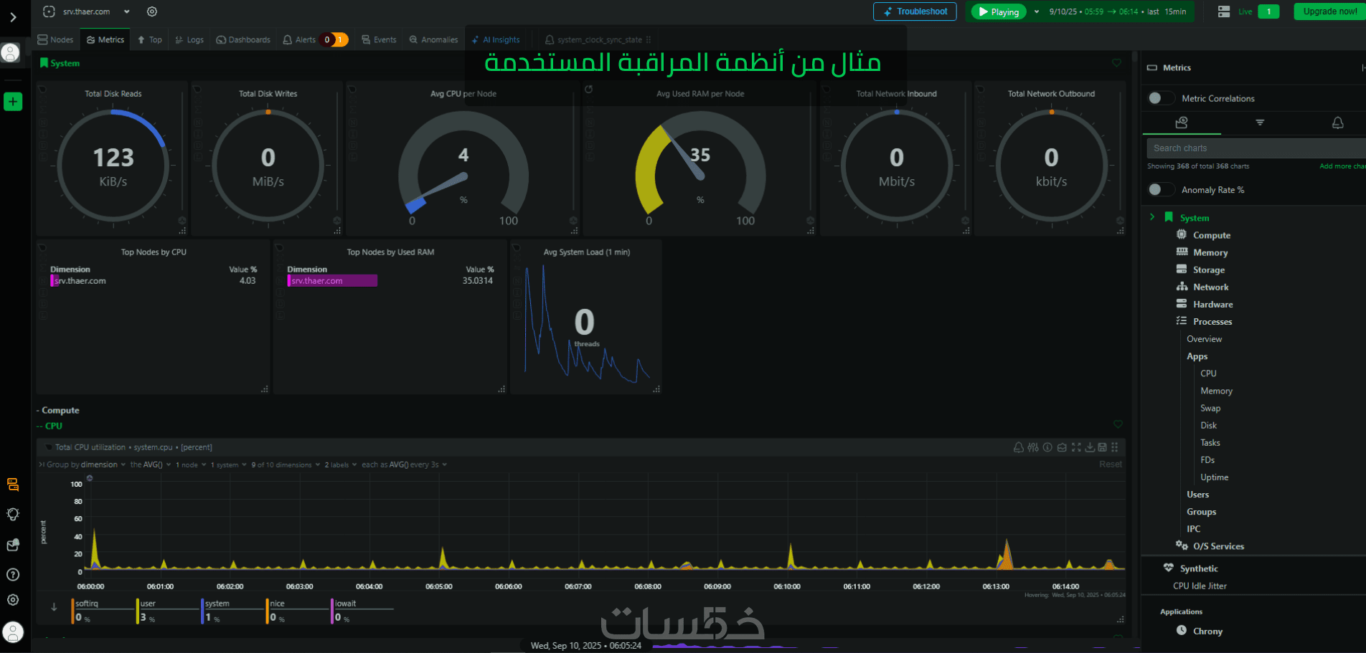Image resolution: width=1366 pixels, height=653 pixels.
Task: Click the orange stacked icon in left sidebar
Action: [x=13, y=485]
